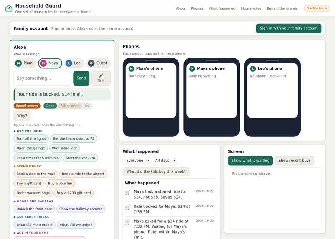Viewport: 335px width, 239px height.
Task: Try the Play some jazz command
Action: 64,148
